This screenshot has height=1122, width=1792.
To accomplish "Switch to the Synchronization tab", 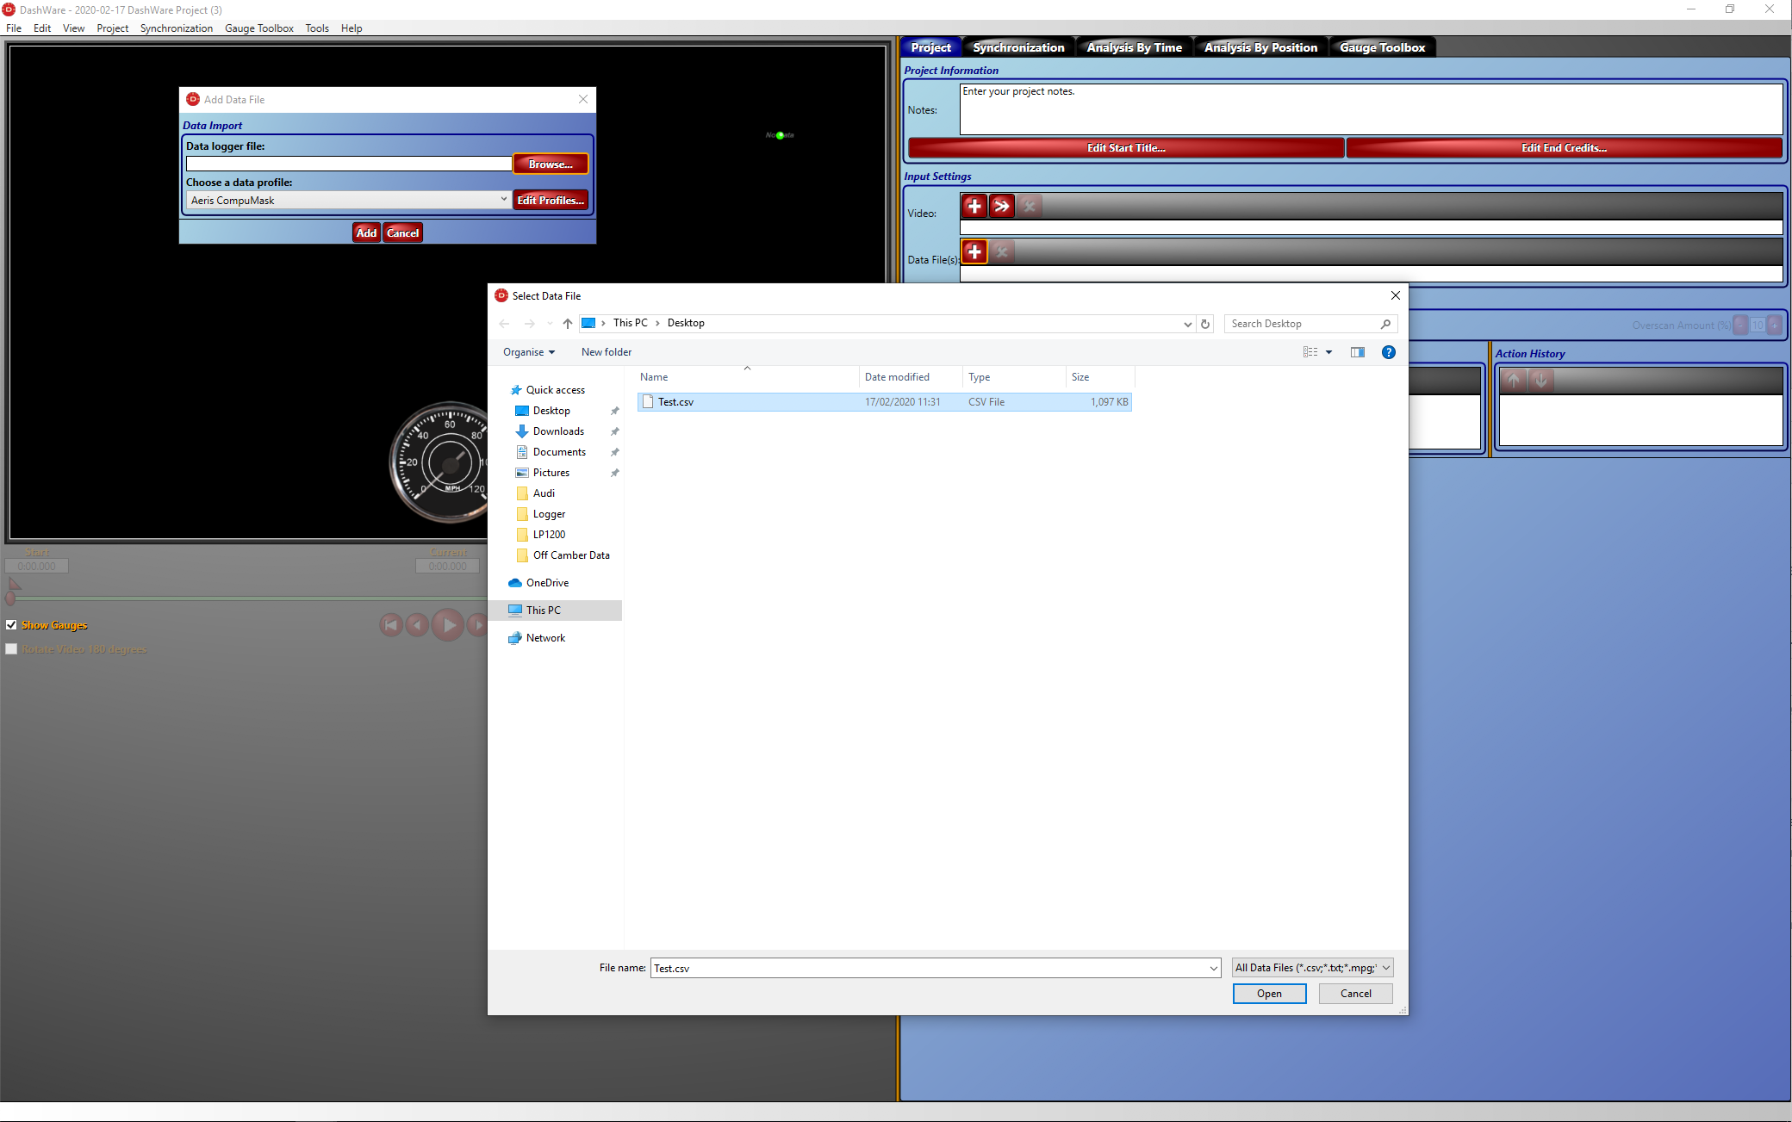I will [x=1018, y=47].
